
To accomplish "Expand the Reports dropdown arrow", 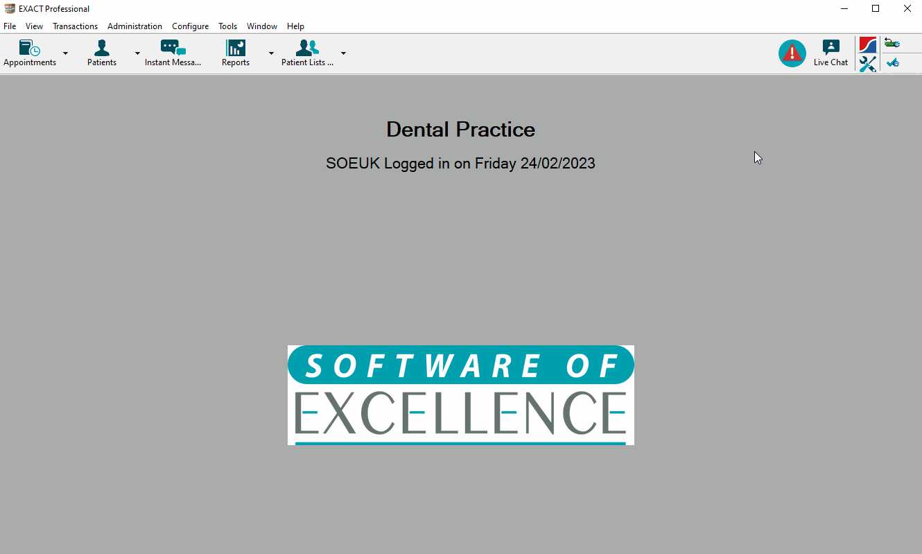I will tap(271, 53).
